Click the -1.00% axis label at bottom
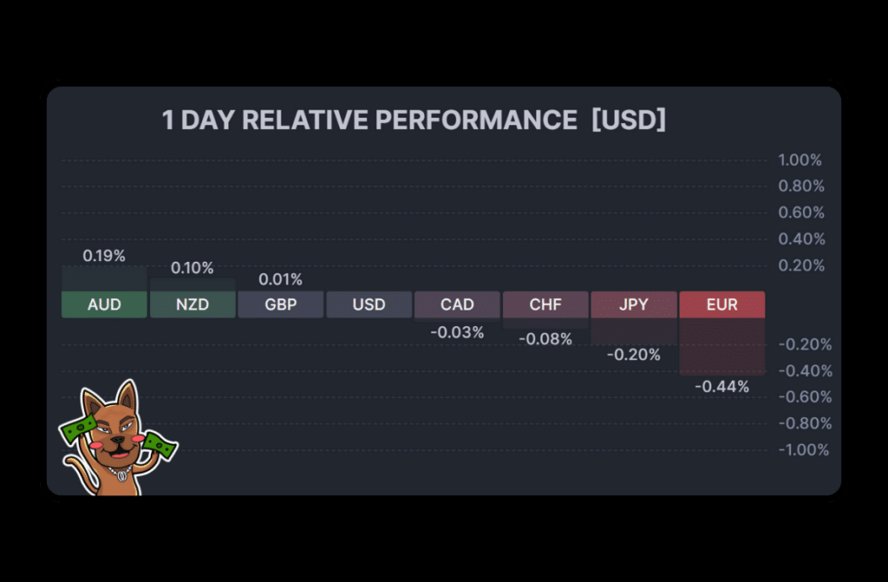The height and width of the screenshot is (582, 888). [803, 449]
